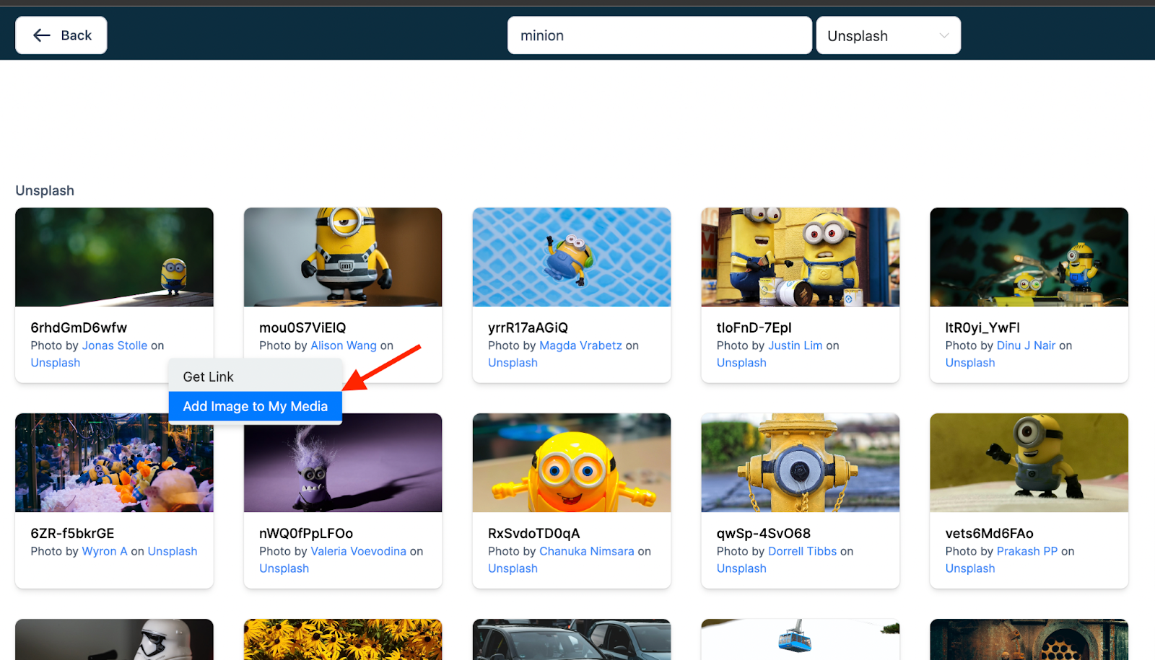Select the minion swimming on blue net thumbnail
The image size is (1155, 660).
point(571,257)
